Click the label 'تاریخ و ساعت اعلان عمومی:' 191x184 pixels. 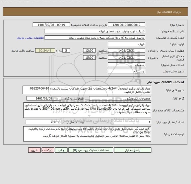pos(89,25)
